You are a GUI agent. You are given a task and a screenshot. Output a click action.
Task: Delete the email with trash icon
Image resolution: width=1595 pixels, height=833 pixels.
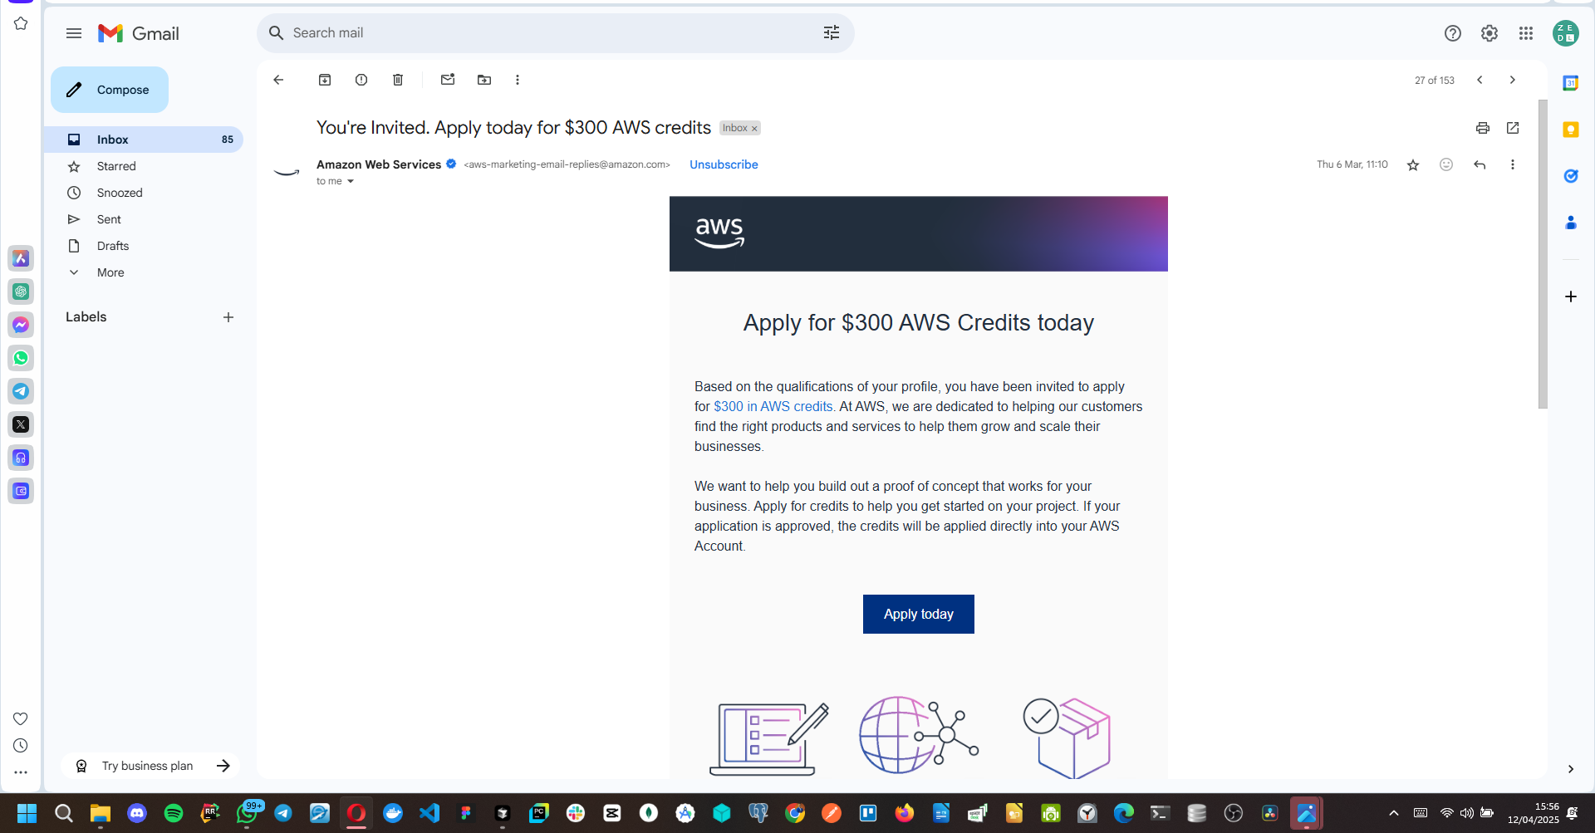click(x=398, y=80)
